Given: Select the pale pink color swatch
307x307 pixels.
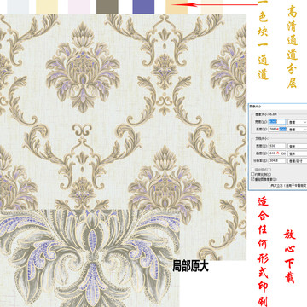Looking at the screenshot, I should point(79,7).
